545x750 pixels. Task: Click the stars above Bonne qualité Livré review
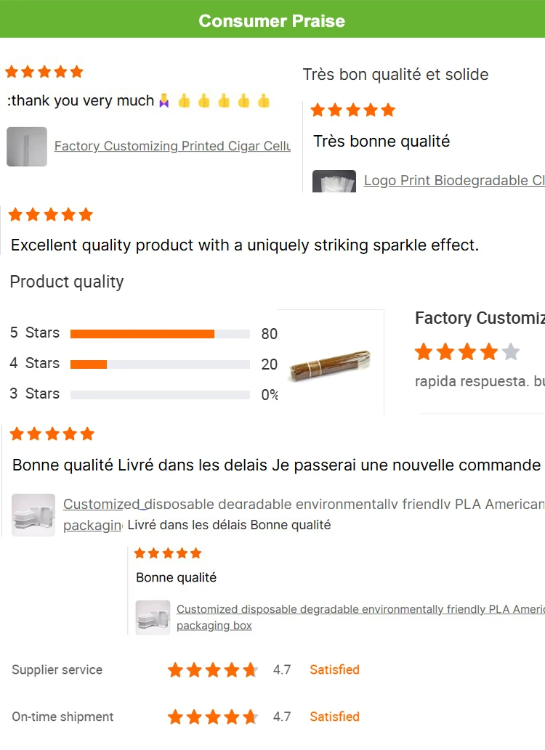[x=52, y=434]
